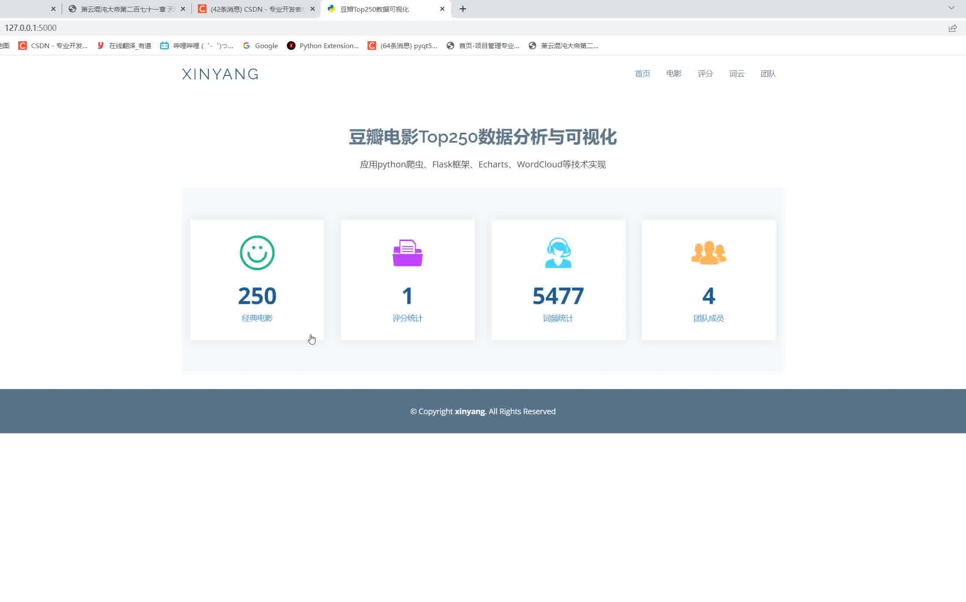Open the 首页-项目管理专业 bookmark

coord(483,46)
